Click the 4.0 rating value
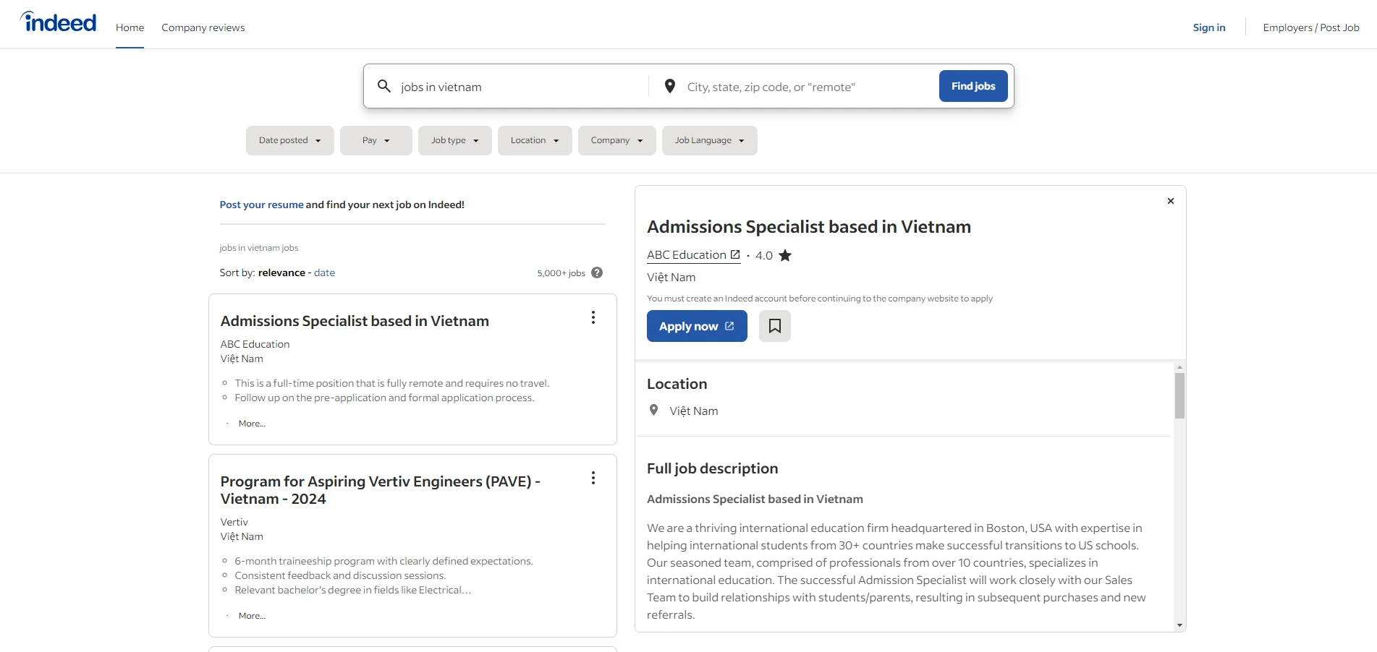 point(764,255)
